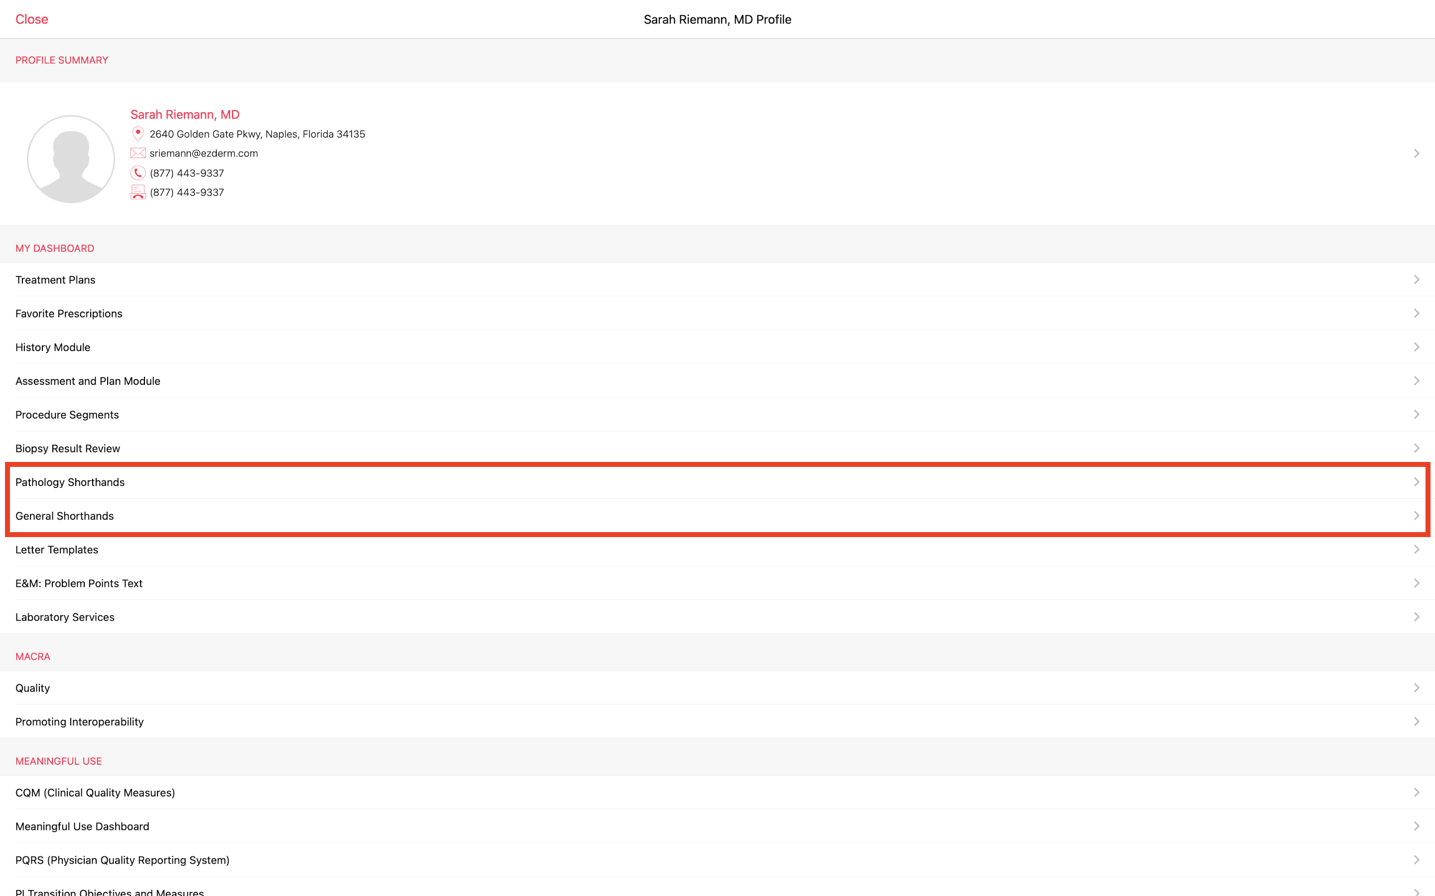Open the Quality row under MACRA
This screenshot has width=1435, height=896.
717,688
